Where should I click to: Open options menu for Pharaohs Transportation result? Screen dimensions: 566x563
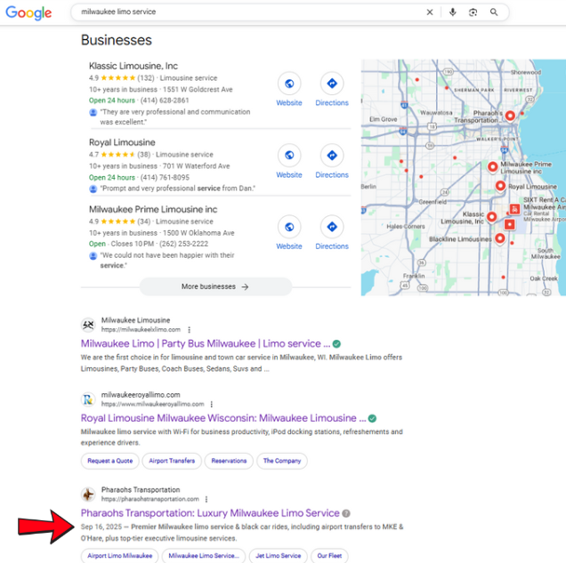click(206, 499)
